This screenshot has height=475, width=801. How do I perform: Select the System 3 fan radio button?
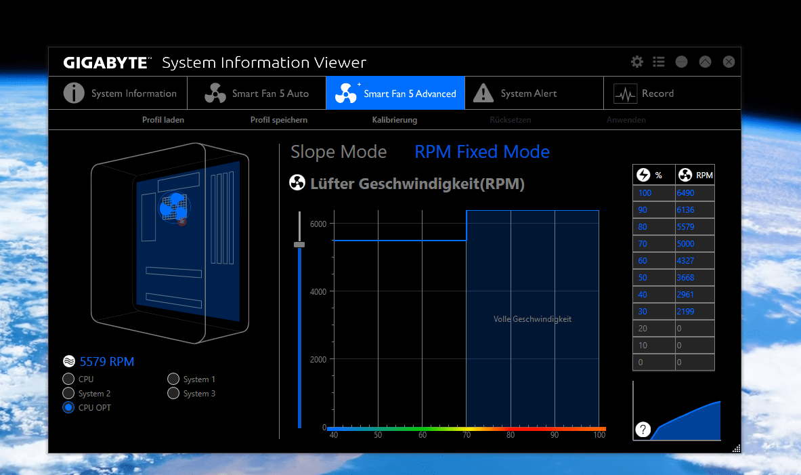point(173,393)
